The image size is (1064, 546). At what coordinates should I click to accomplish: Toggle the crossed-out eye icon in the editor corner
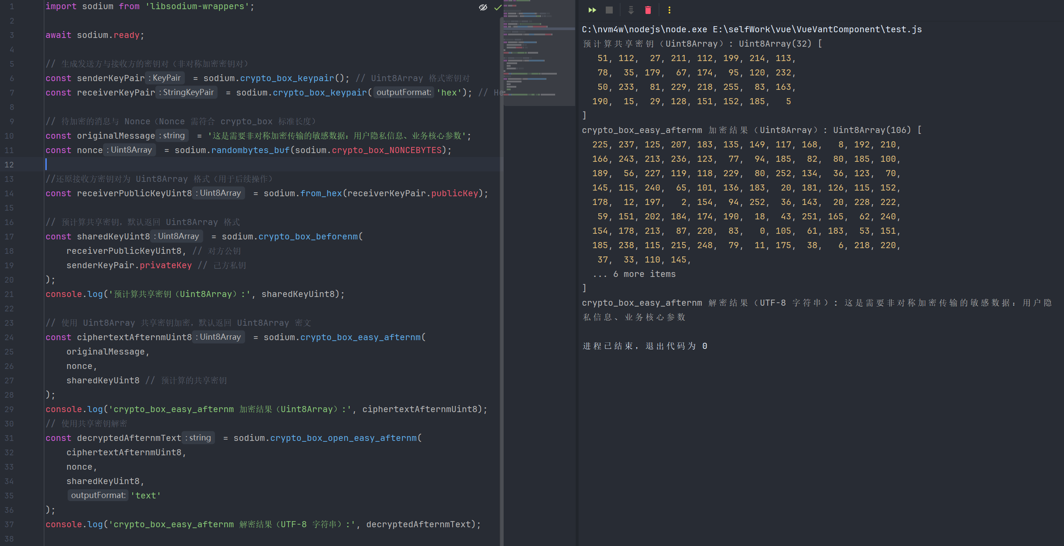[x=483, y=7]
